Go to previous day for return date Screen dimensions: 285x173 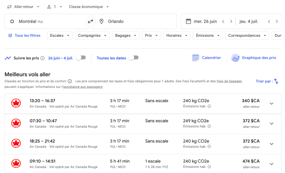click(269, 21)
